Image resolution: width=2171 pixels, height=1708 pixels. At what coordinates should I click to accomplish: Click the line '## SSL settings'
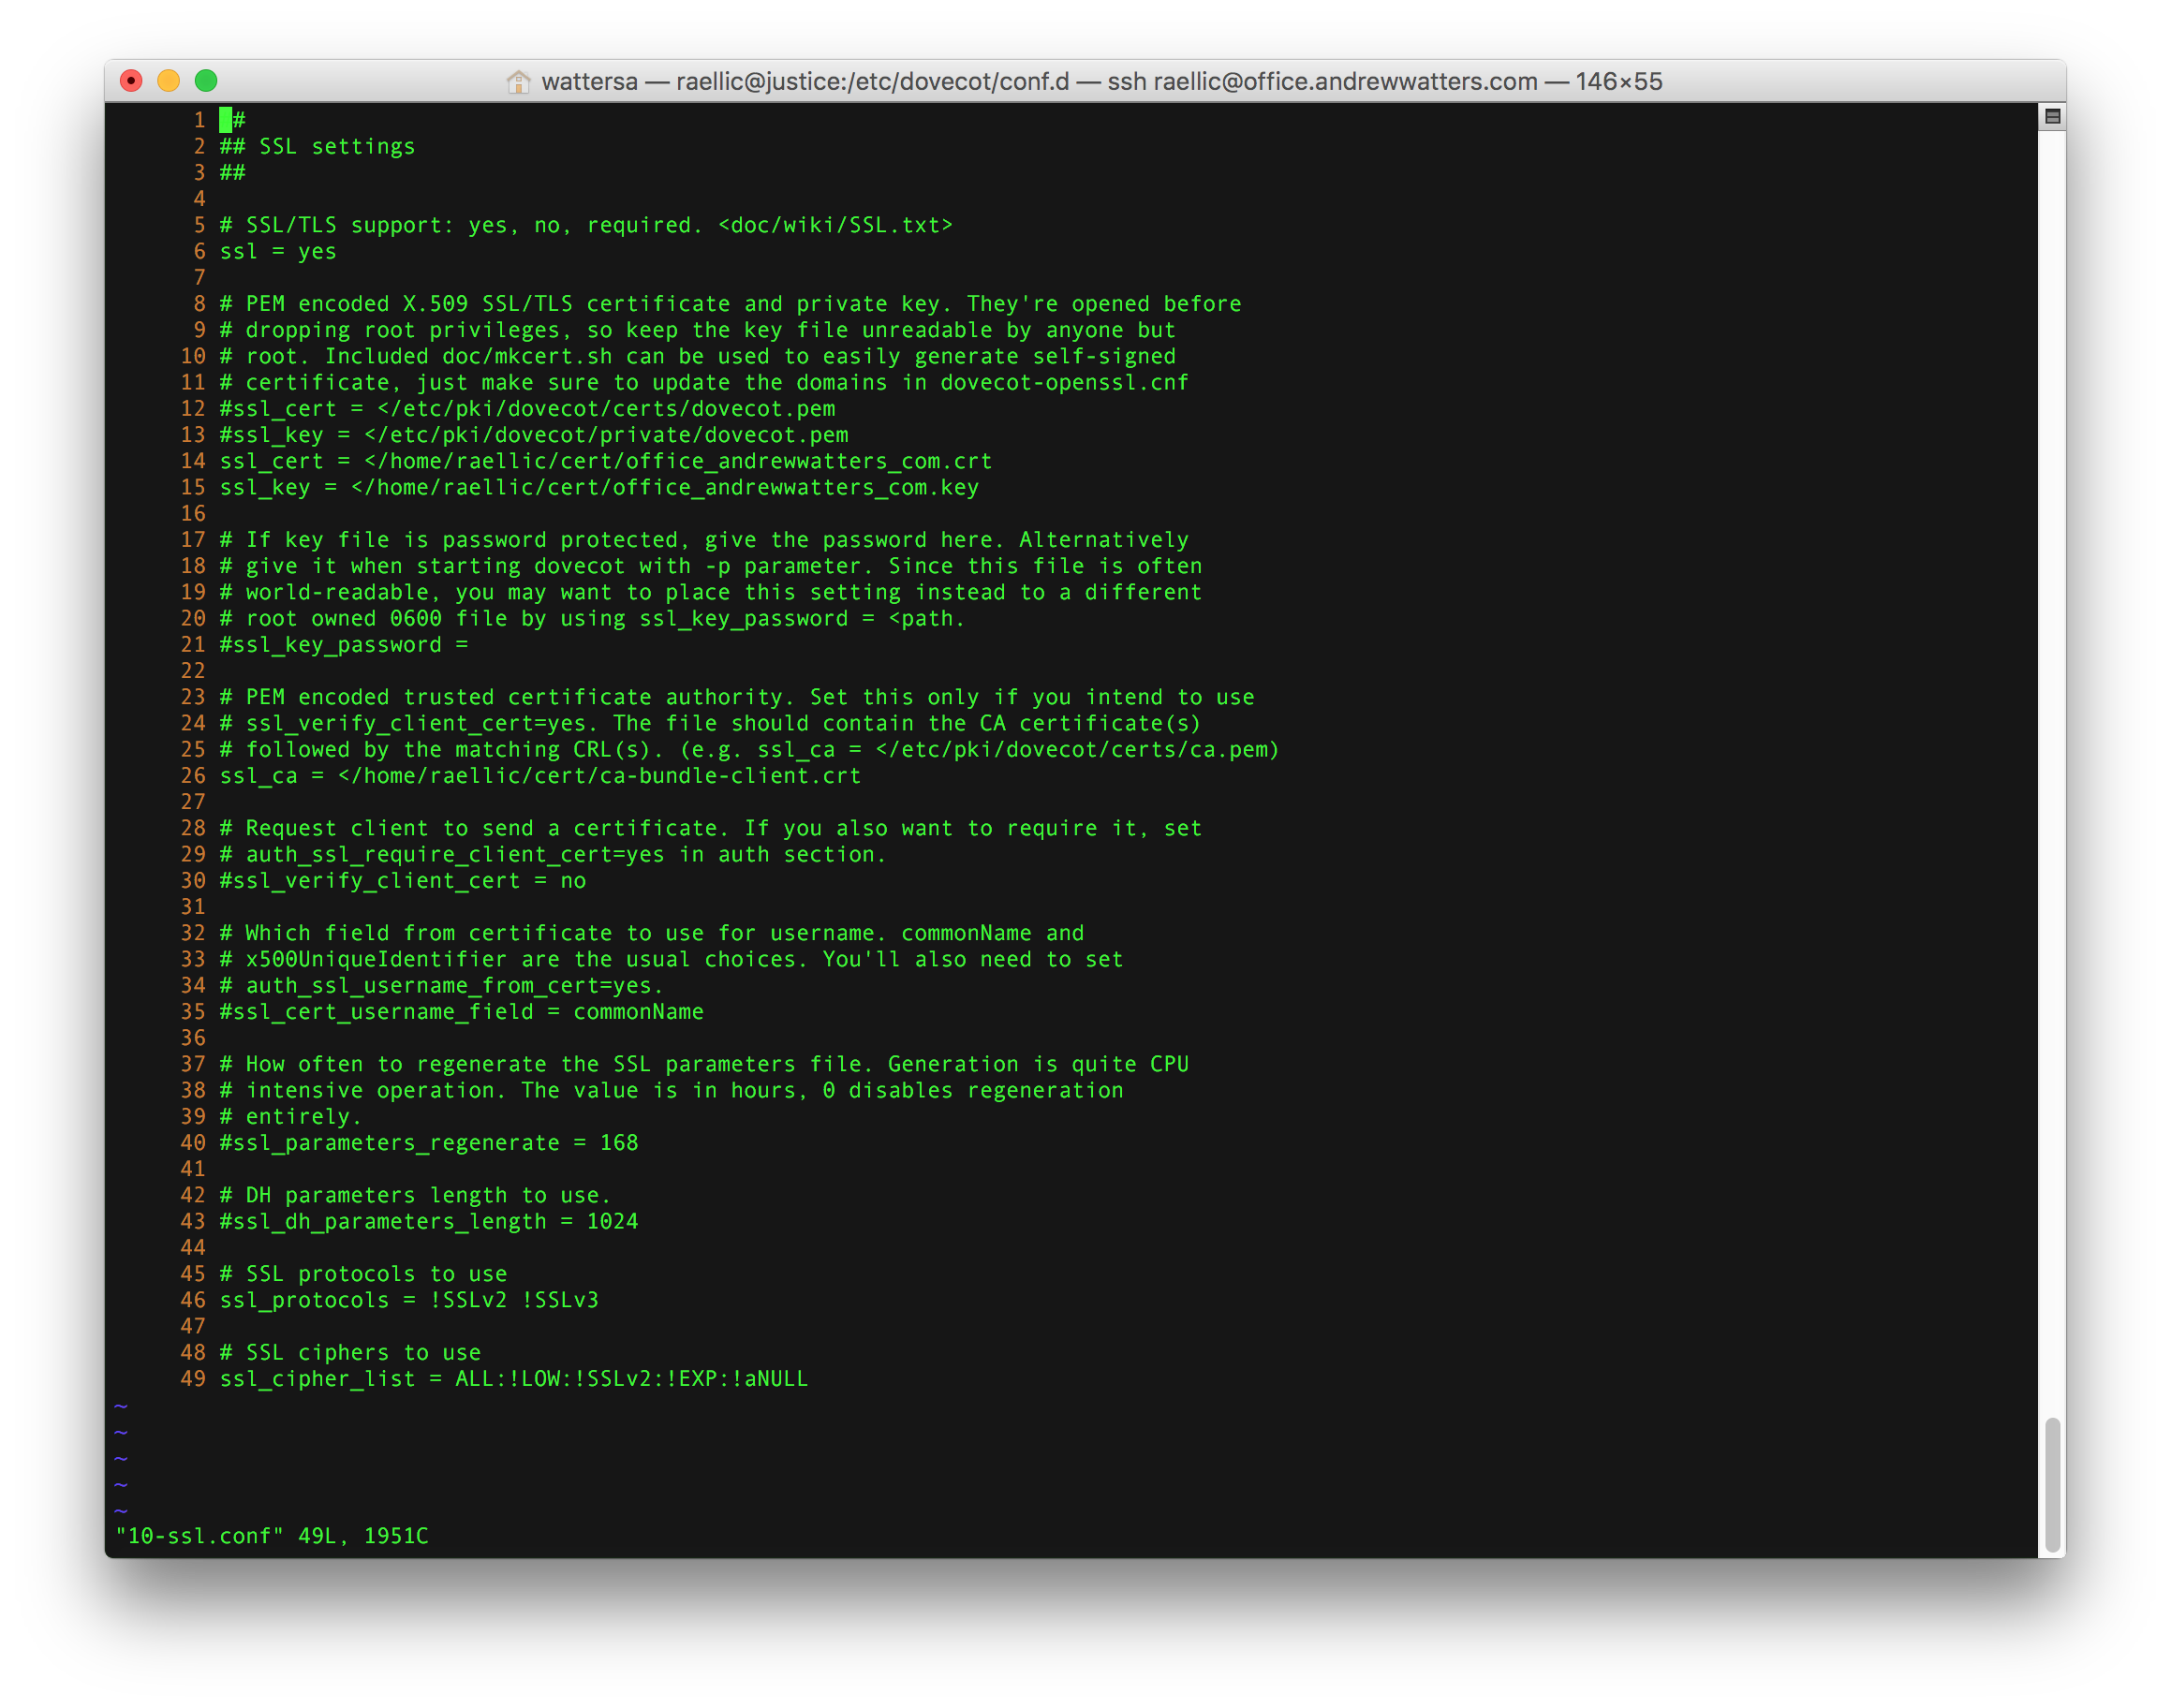(x=317, y=147)
